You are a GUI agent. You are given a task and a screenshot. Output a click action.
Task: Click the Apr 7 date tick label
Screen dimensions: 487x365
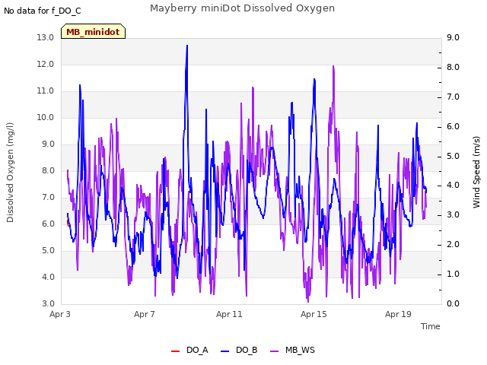click(x=145, y=314)
